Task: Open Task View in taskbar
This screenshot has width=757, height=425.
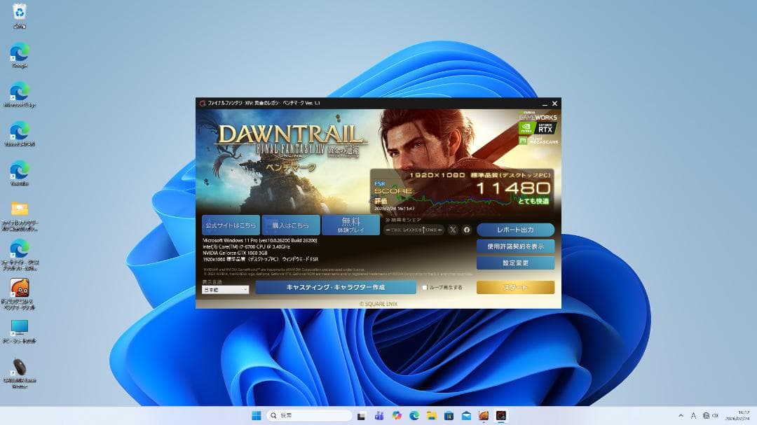Action: click(361, 415)
